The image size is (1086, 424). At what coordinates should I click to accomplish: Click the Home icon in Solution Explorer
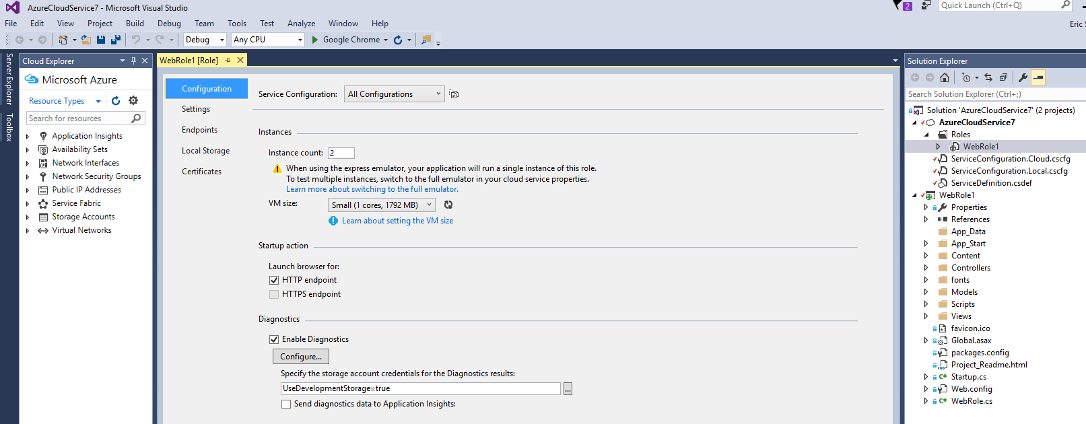pos(945,77)
